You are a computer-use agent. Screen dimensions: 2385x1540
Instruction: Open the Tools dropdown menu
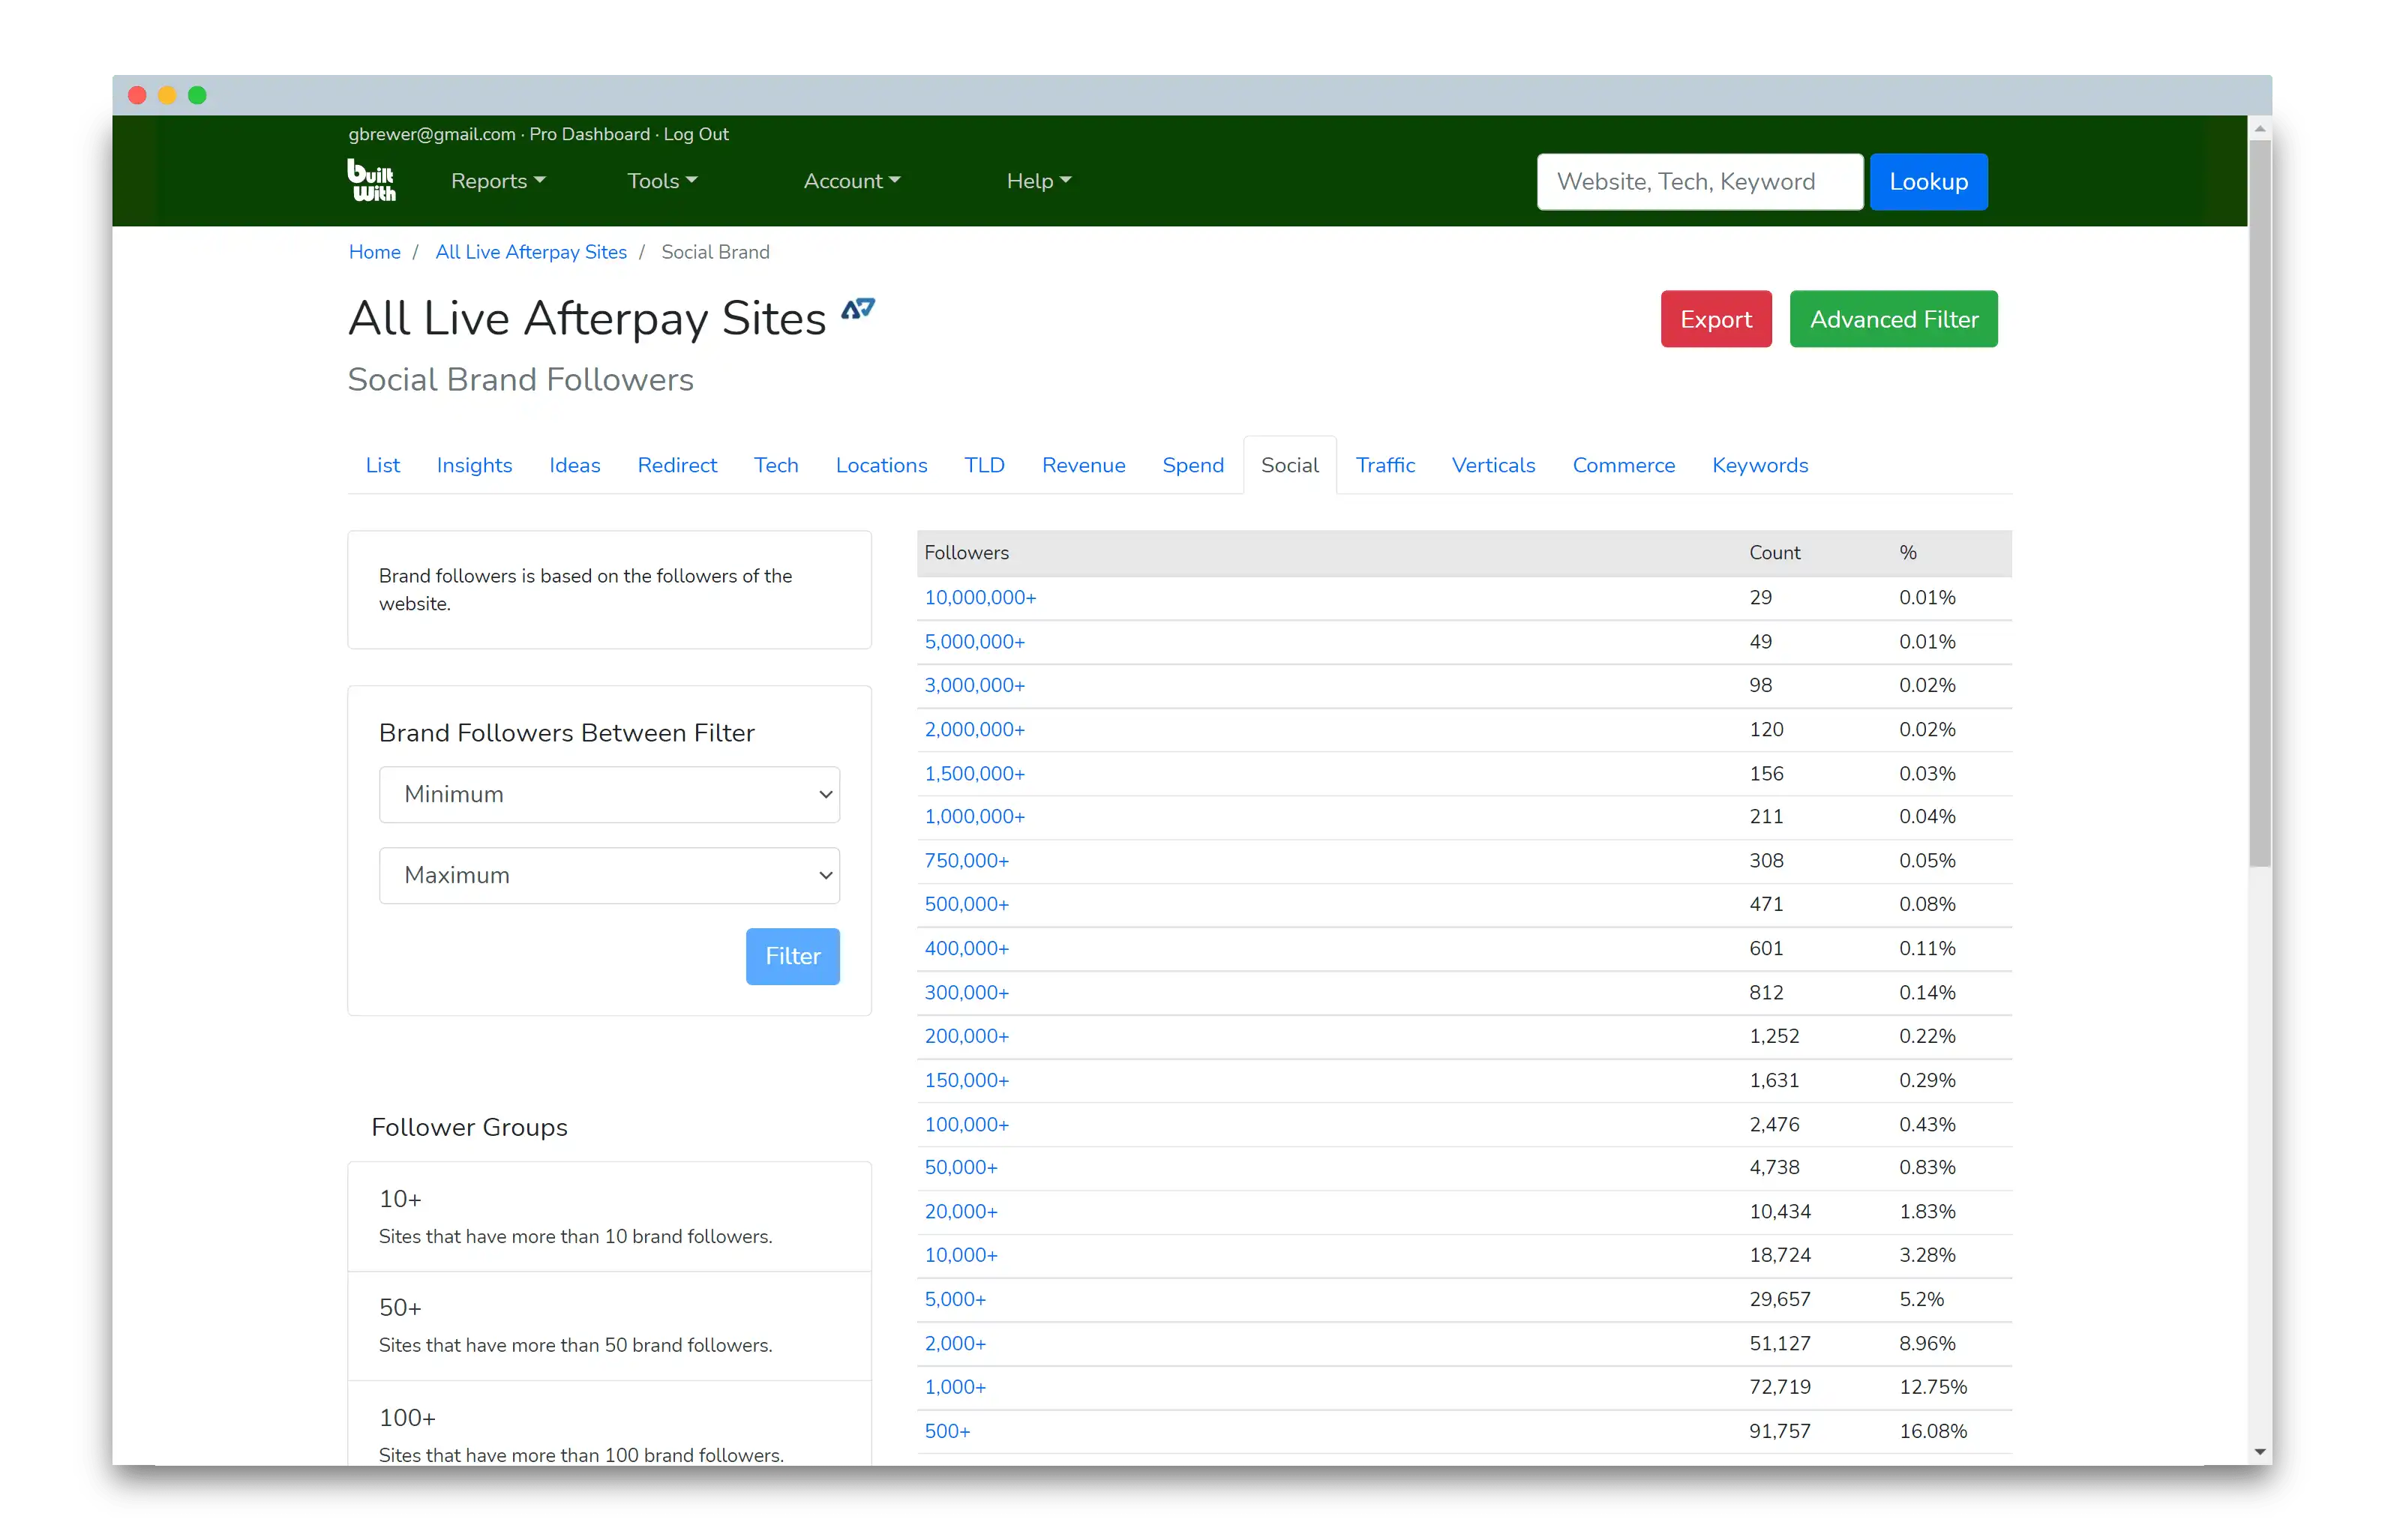(661, 181)
